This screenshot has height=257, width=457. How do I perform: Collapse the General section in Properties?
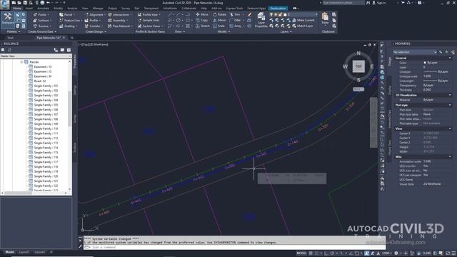(x=450, y=58)
